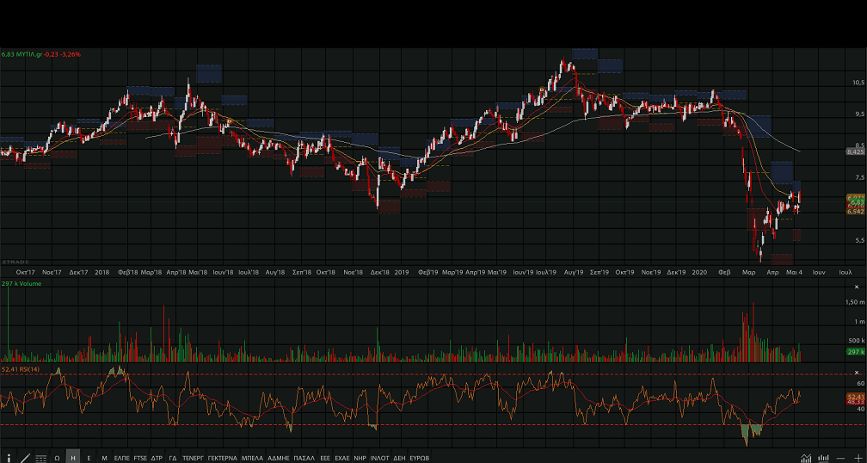
Task: Switch to the Ω hourly timeframe
Action: click(57, 457)
